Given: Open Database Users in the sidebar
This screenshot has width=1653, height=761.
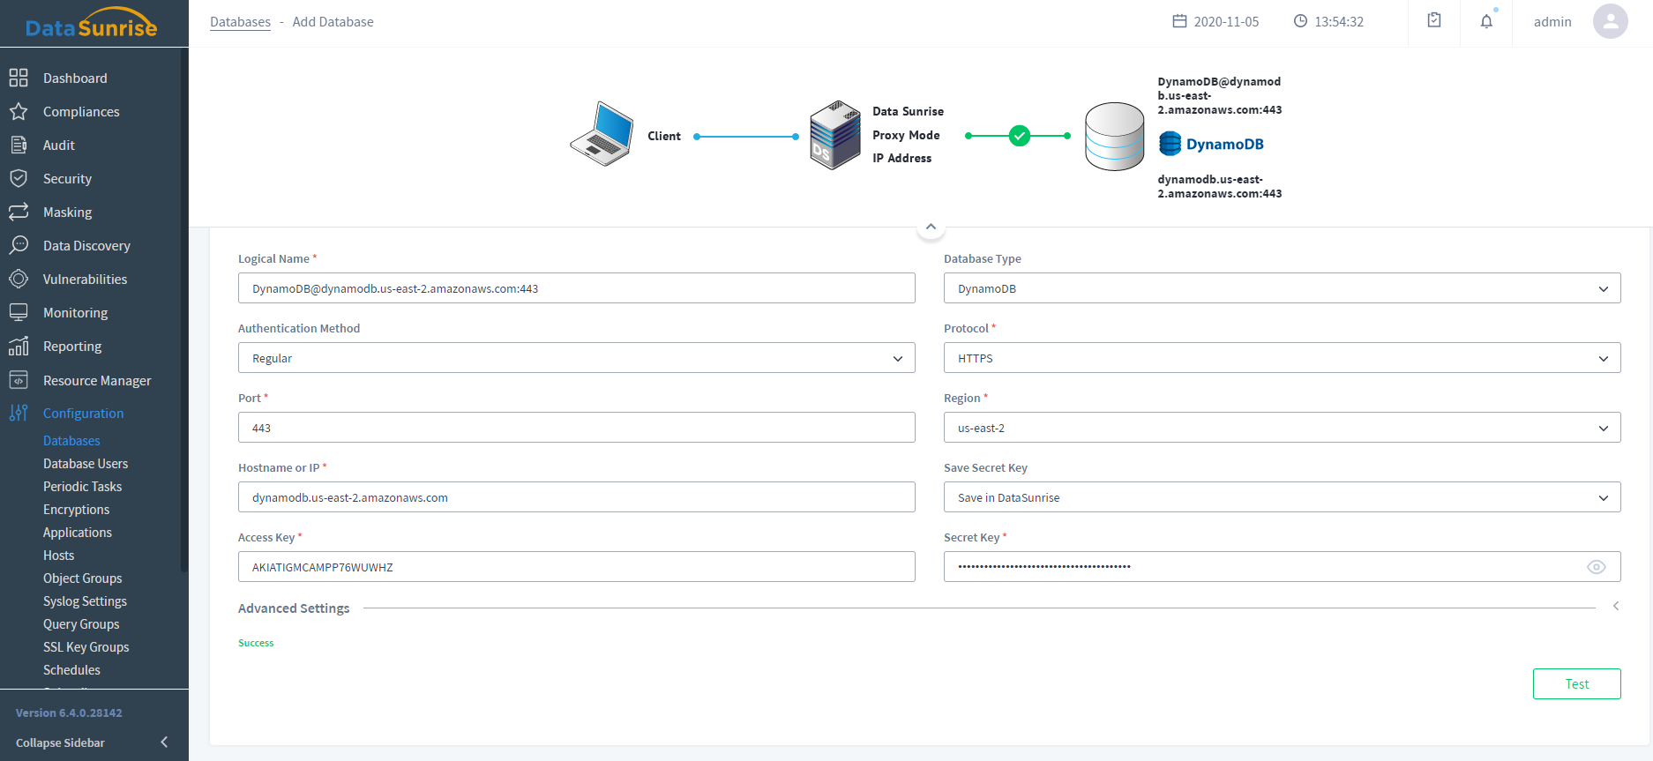Looking at the screenshot, I should coord(86,464).
